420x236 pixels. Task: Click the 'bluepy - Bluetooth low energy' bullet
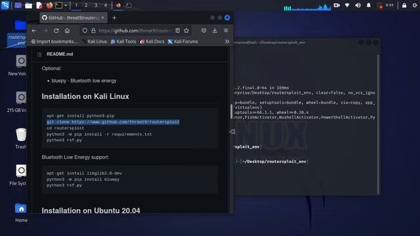[x=84, y=81]
